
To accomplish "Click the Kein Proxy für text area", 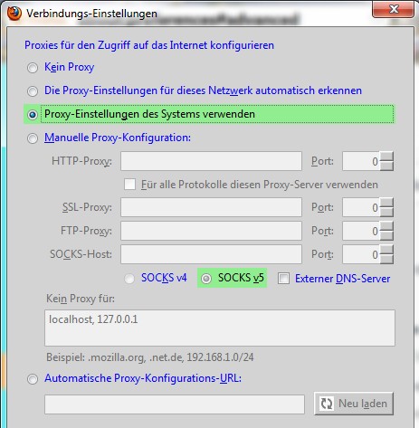I will pos(220,328).
